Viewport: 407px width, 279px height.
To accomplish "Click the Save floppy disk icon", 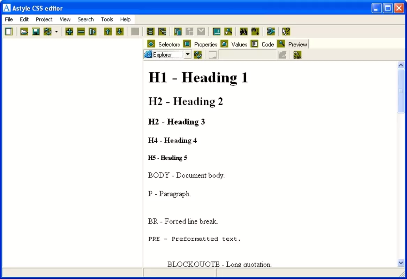I will pos(36,32).
